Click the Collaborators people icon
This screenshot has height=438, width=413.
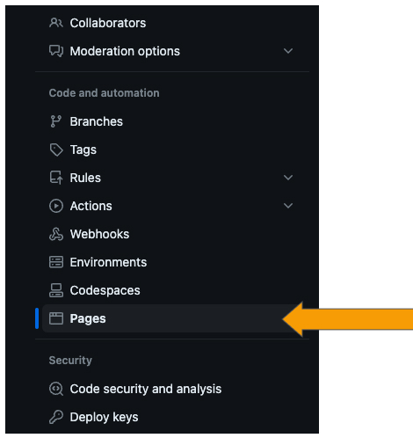(56, 23)
